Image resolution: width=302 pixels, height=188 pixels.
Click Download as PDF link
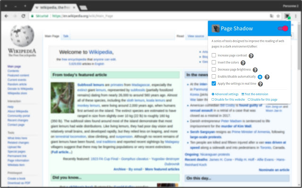pyautogui.click(x=19, y=183)
